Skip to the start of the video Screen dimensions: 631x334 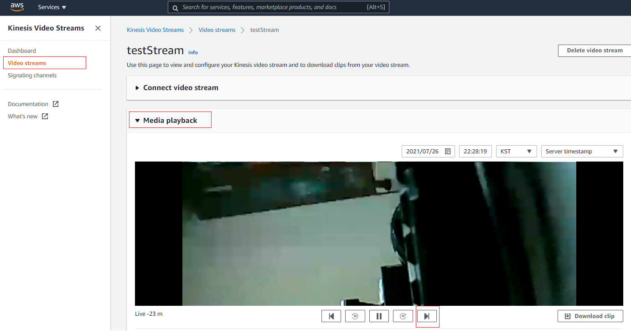click(331, 316)
